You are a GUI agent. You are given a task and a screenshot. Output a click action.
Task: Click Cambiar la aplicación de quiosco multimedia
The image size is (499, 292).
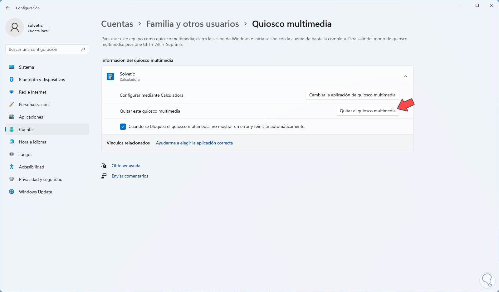pos(352,95)
